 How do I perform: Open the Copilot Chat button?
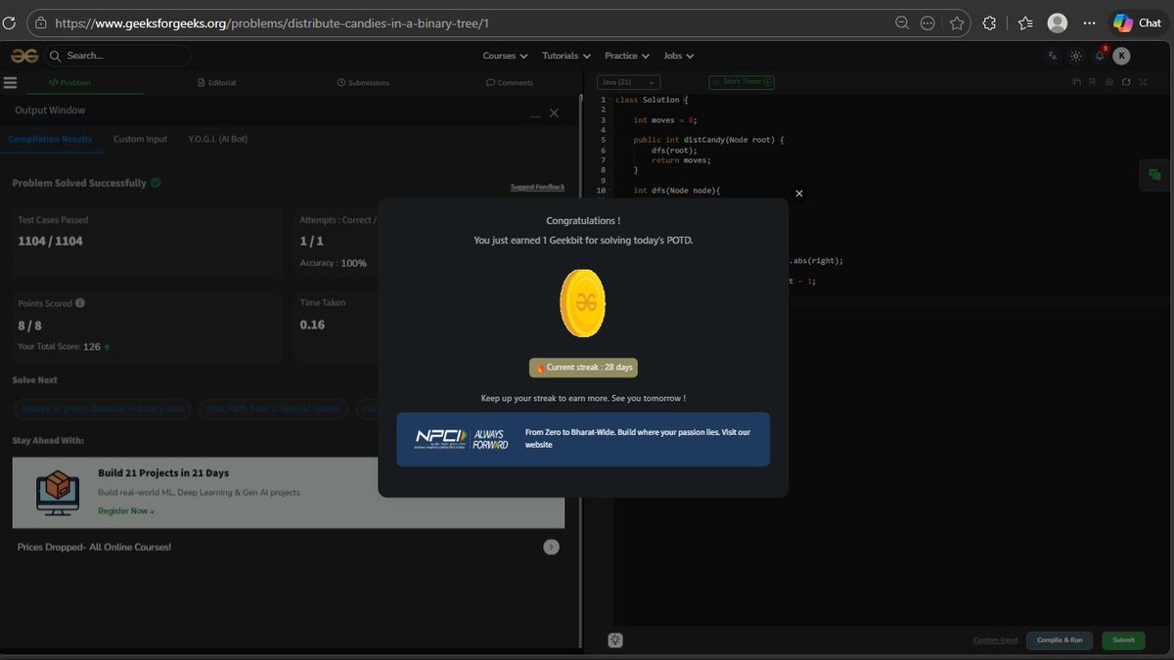1137,22
